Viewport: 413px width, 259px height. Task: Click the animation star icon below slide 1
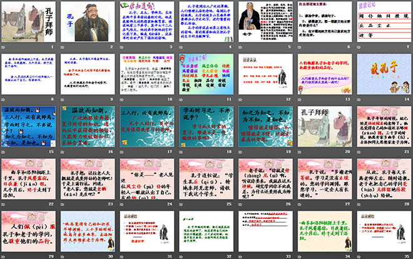pyautogui.click(x=5, y=47)
